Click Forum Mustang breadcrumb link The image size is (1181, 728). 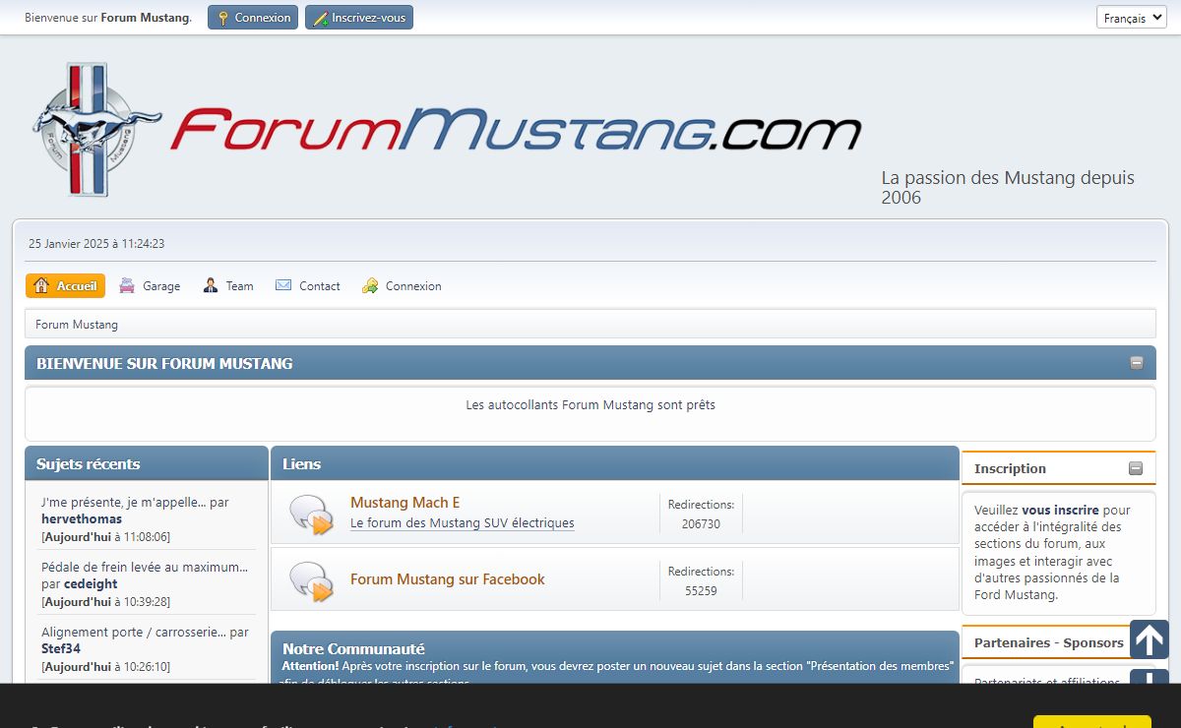(77, 325)
